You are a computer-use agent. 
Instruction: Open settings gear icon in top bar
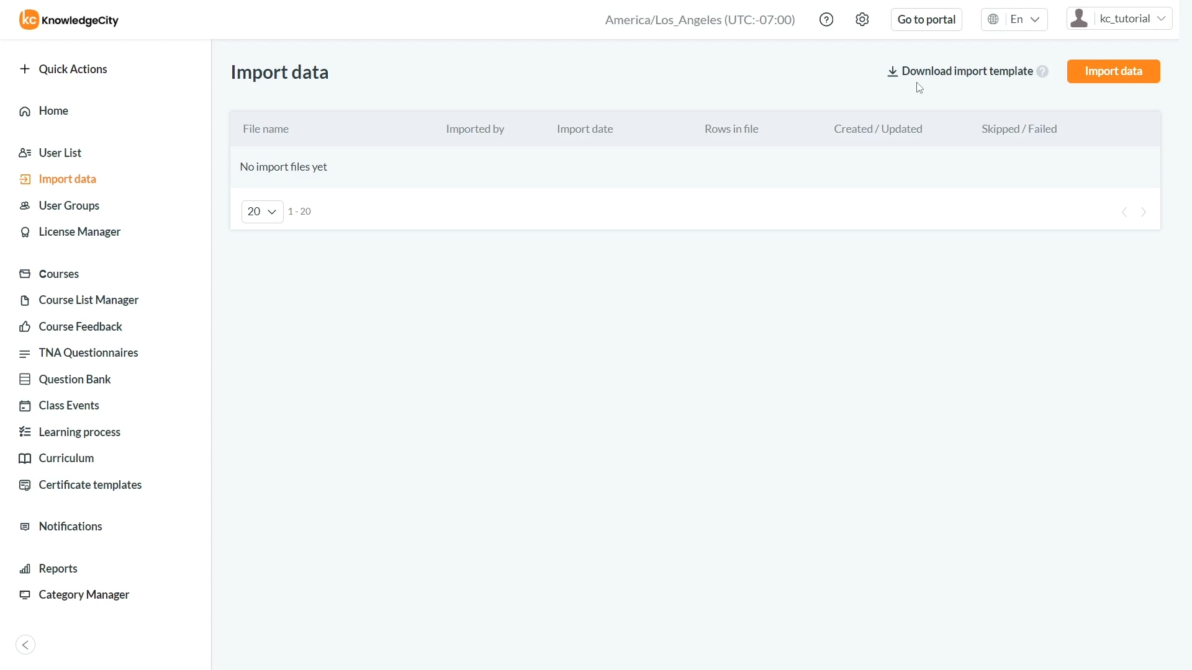[x=862, y=20]
